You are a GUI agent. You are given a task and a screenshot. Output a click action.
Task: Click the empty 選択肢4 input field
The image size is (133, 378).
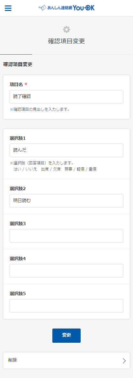coord(66,271)
